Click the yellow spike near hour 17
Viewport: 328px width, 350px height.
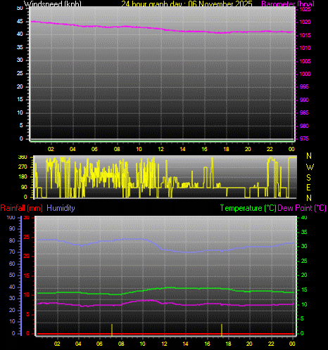(222, 330)
